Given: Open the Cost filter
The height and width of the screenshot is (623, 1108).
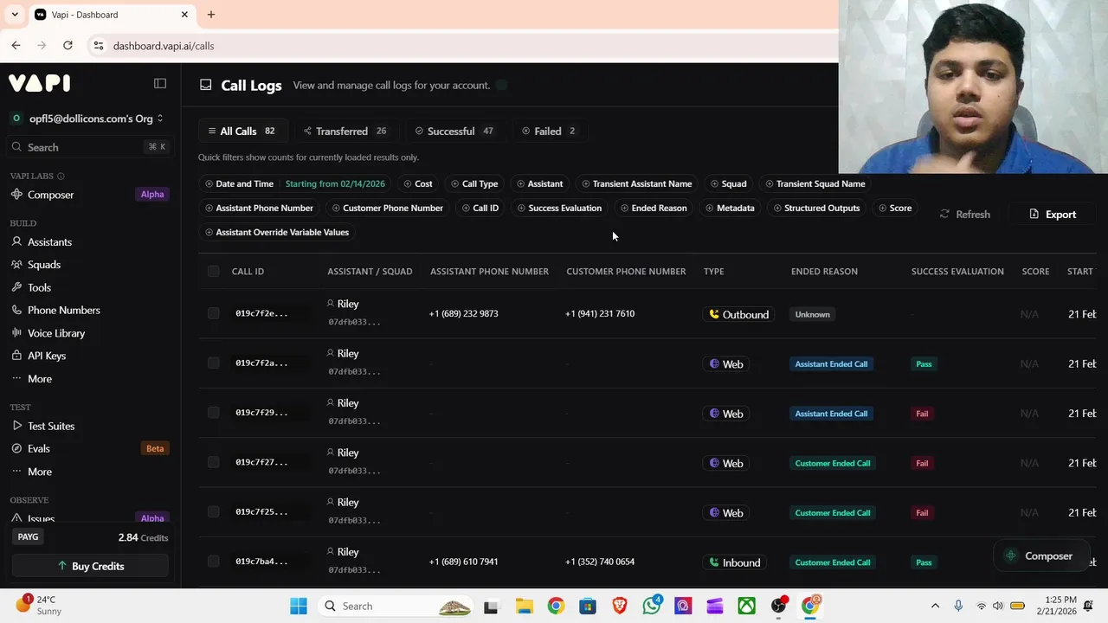Looking at the screenshot, I should [418, 183].
